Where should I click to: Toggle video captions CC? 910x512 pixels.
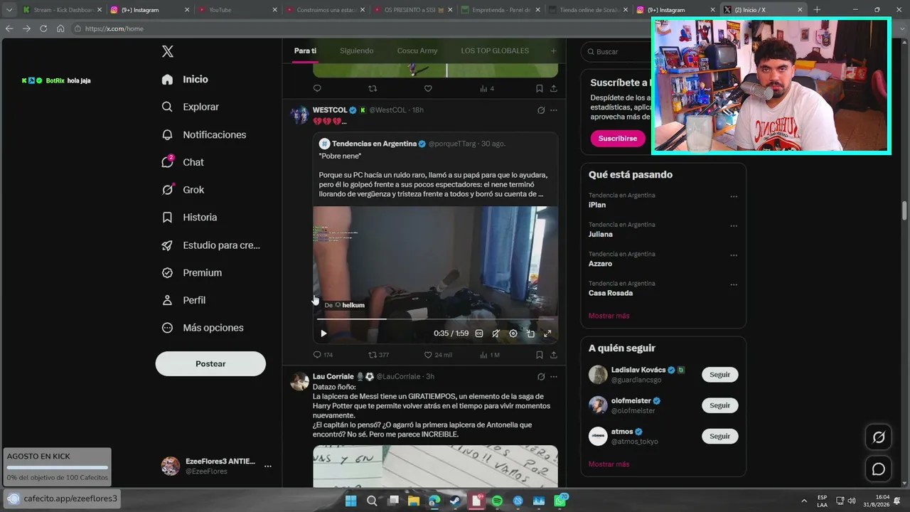(x=479, y=334)
